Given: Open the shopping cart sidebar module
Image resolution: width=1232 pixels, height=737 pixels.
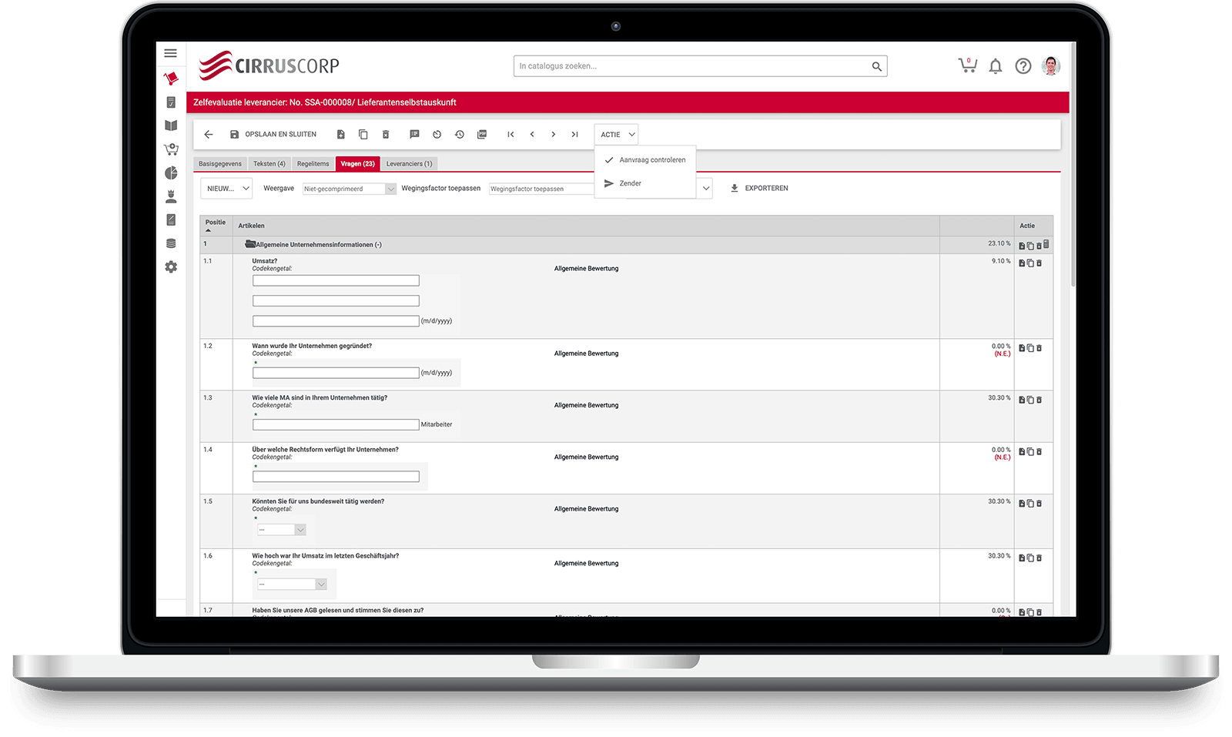Looking at the screenshot, I should pos(171,149).
